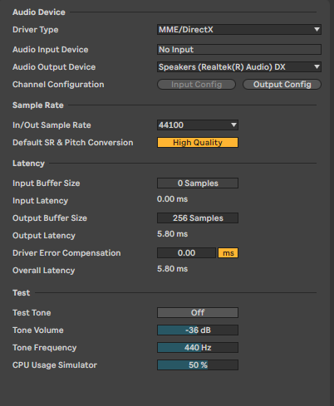
Task: Click the Channel Configuration label
Action: [58, 85]
